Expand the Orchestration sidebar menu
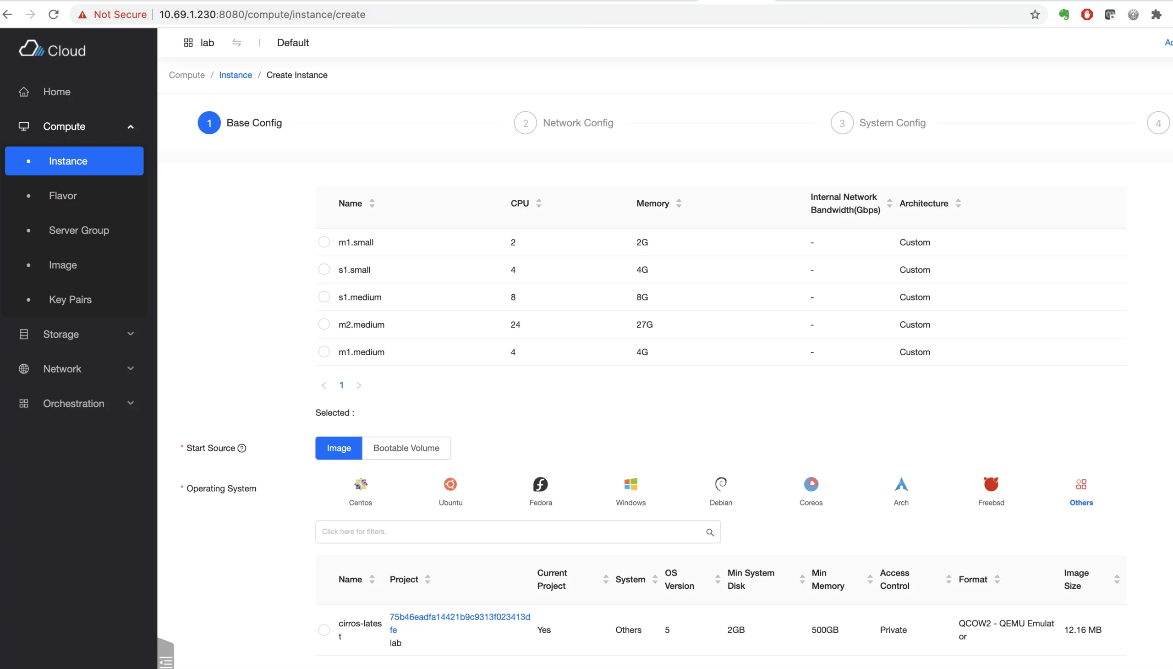 click(131, 403)
